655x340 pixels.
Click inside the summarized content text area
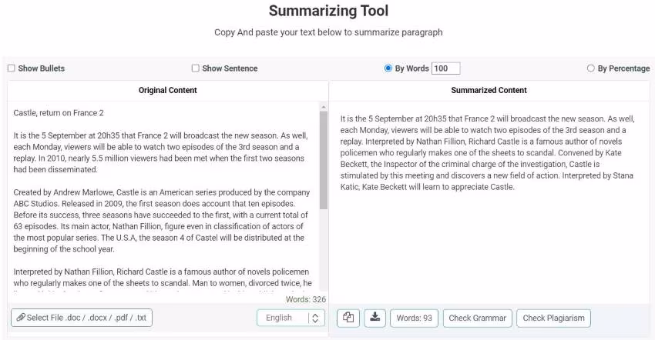[489, 231]
